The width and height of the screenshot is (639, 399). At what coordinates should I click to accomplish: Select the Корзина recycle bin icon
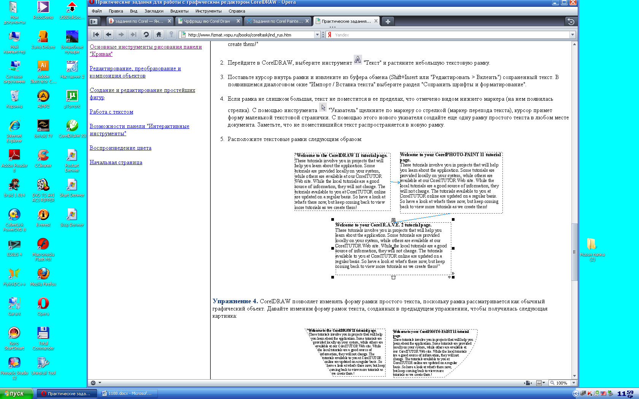[x=14, y=98]
